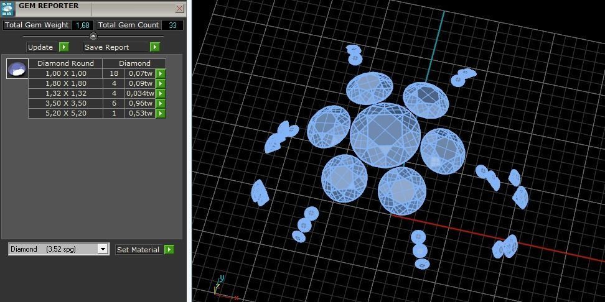Click the Gem Reporter panel icon
Screen dimensions: 605x302
7,9
